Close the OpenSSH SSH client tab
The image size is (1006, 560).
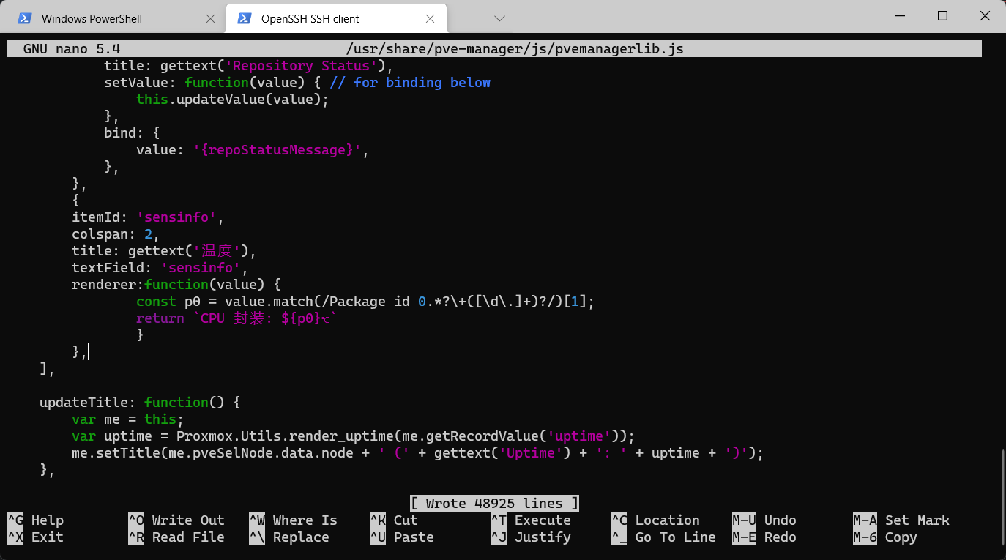pos(430,19)
